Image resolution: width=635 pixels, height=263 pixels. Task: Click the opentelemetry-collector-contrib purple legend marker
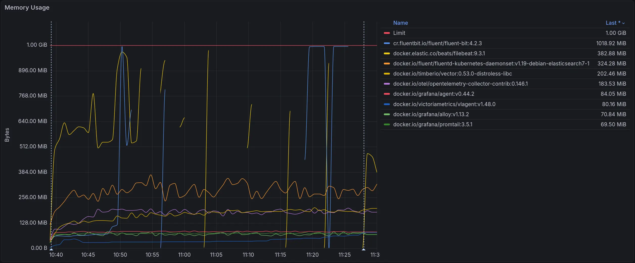387,84
